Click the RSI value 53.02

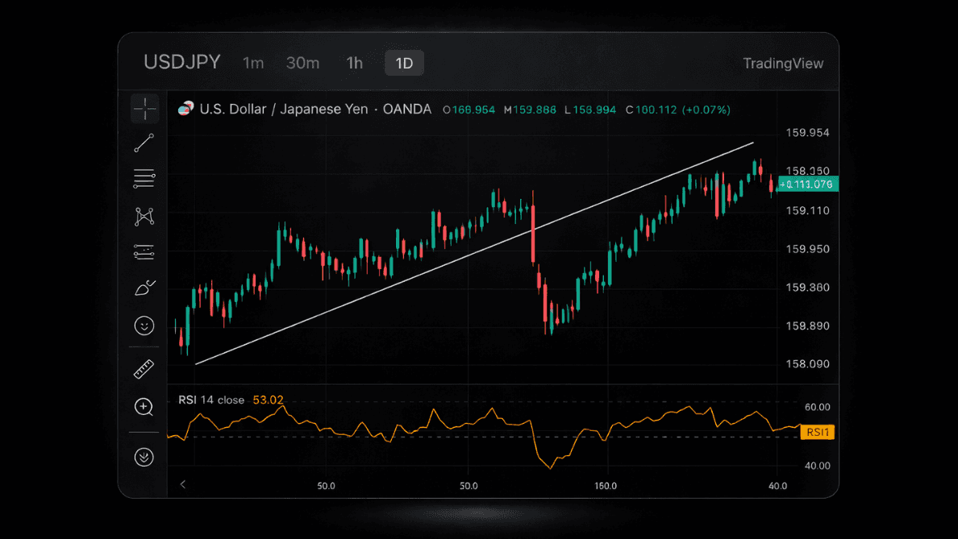(269, 400)
